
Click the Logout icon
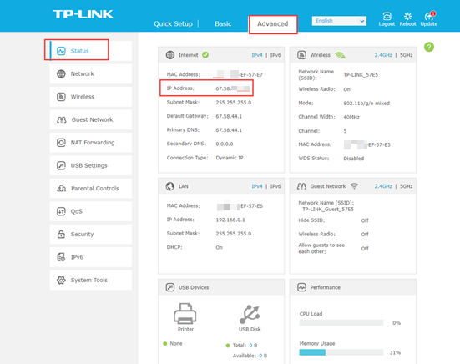click(x=387, y=16)
